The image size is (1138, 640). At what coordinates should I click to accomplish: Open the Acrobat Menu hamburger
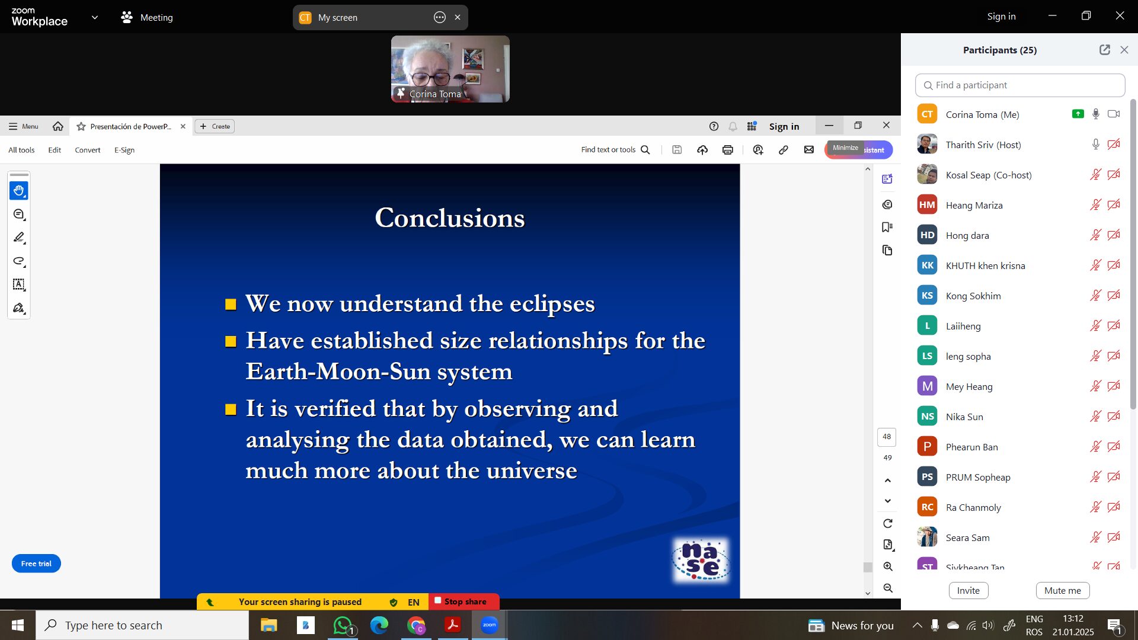click(23, 126)
